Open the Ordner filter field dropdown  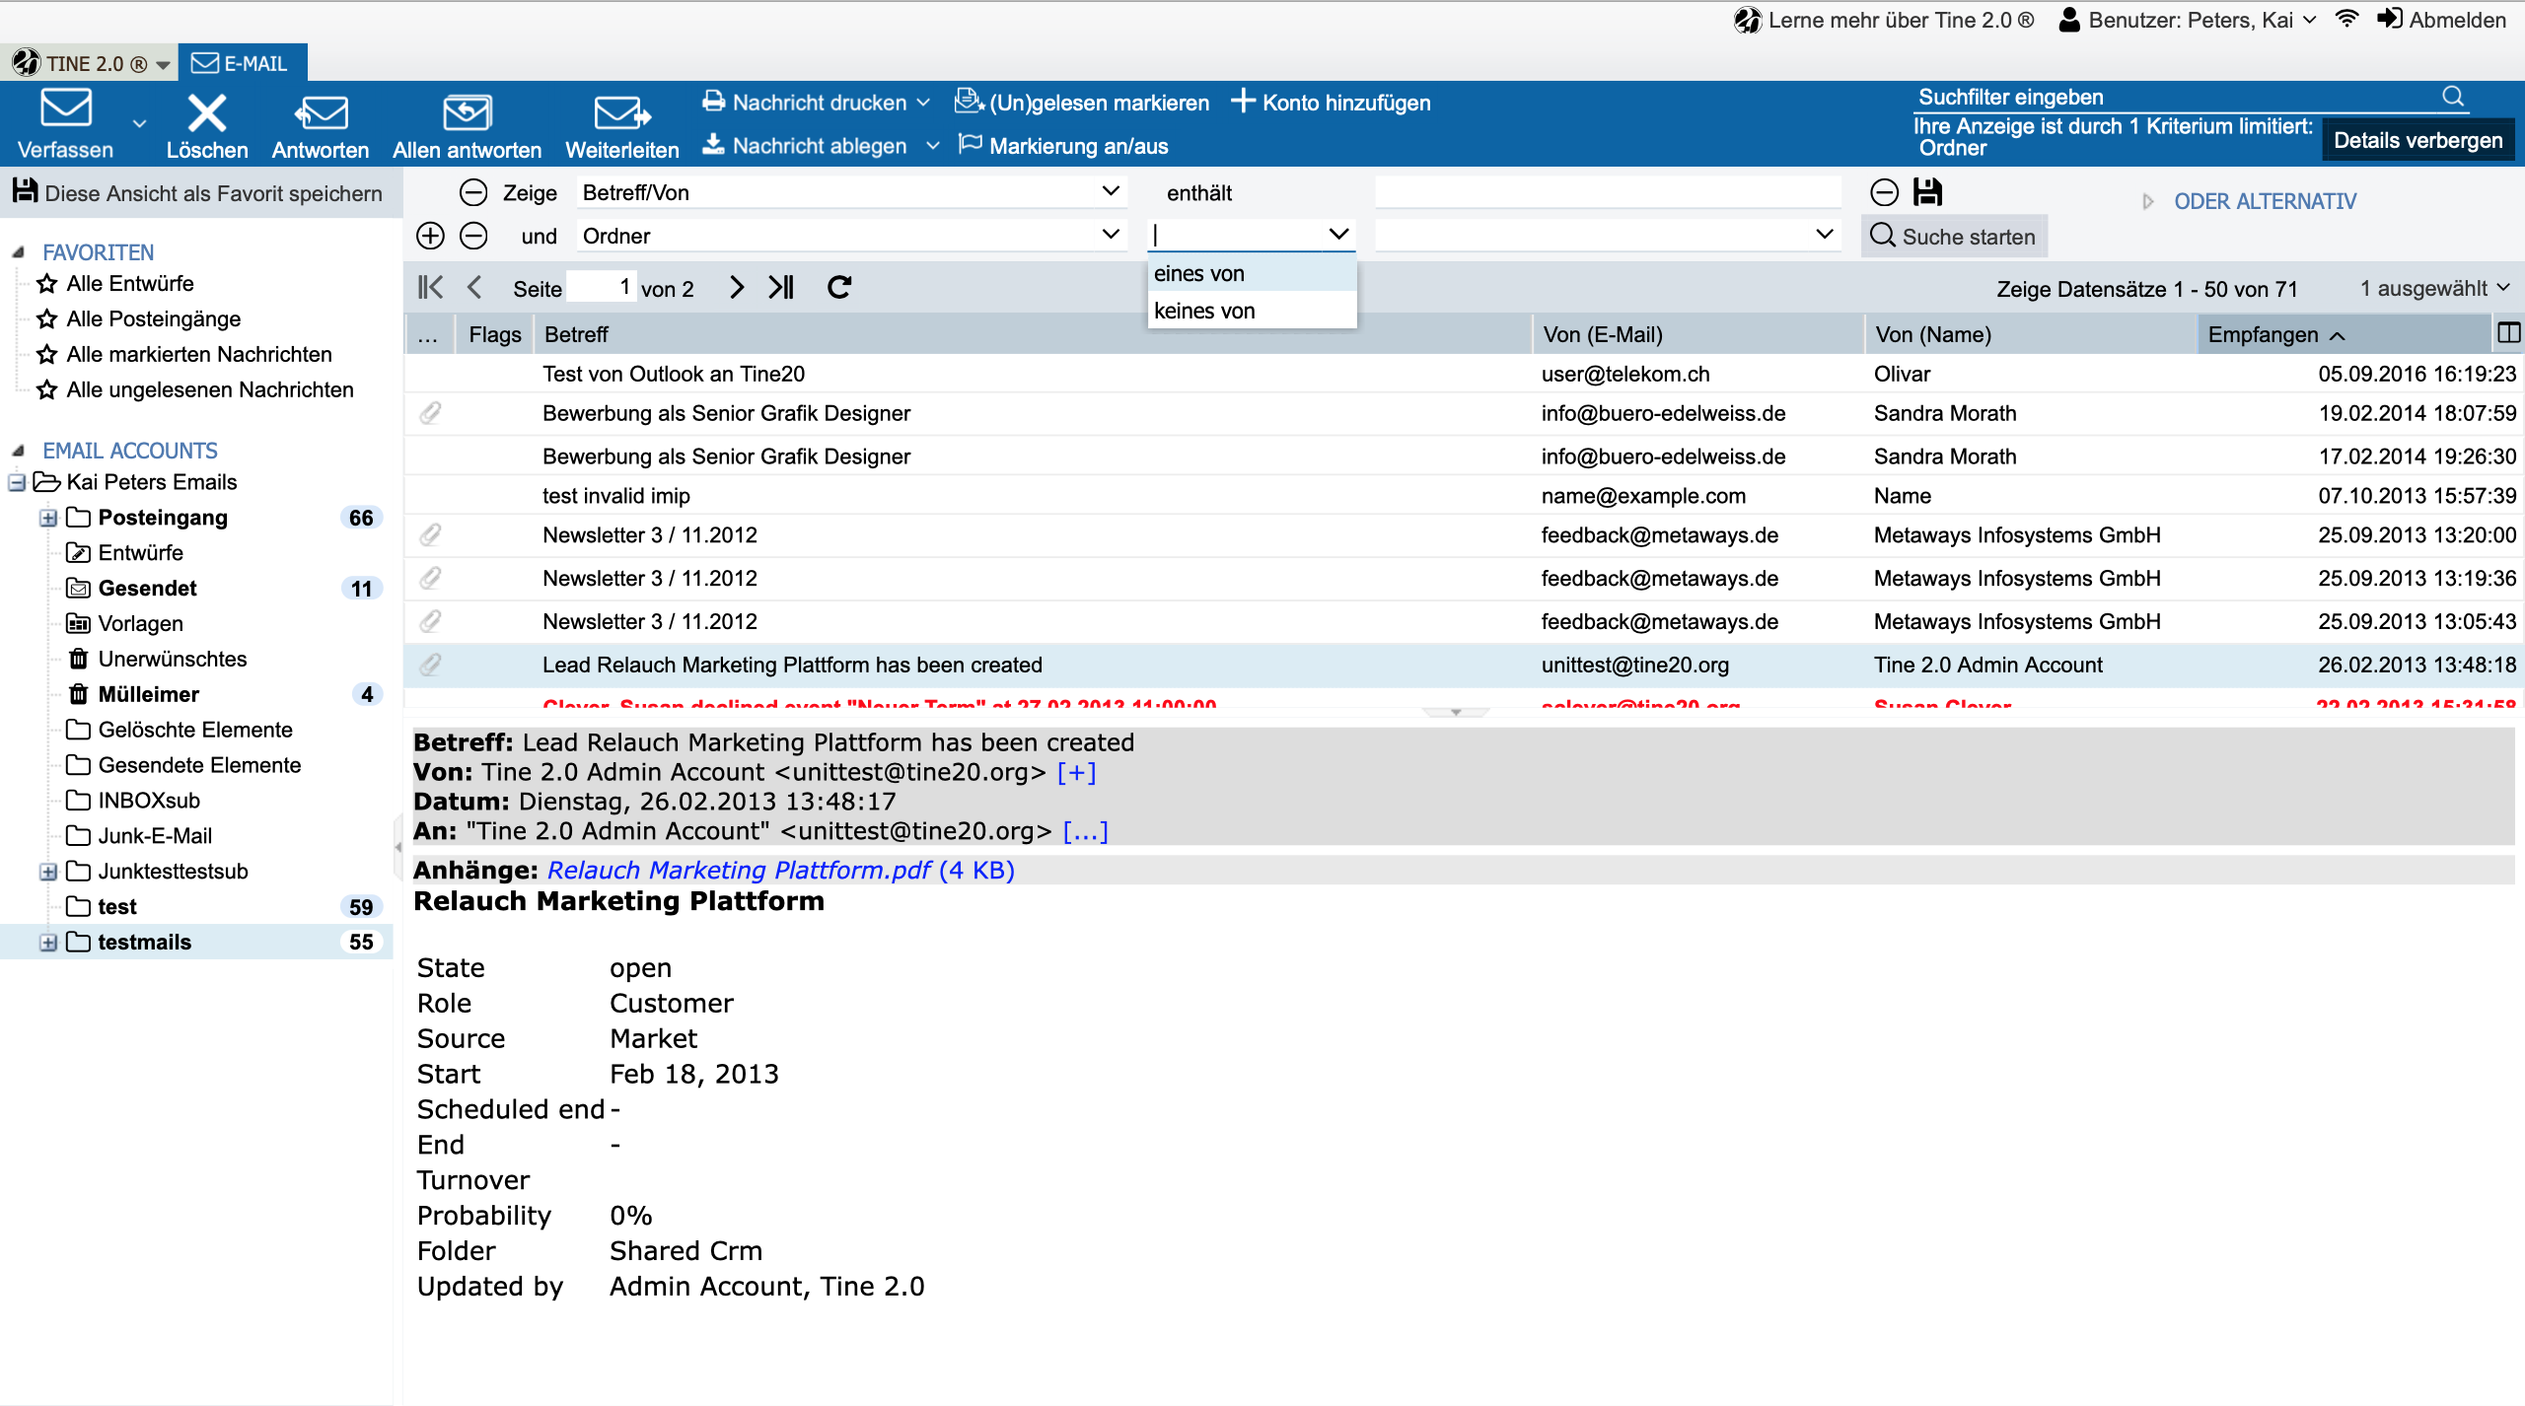point(1111,235)
